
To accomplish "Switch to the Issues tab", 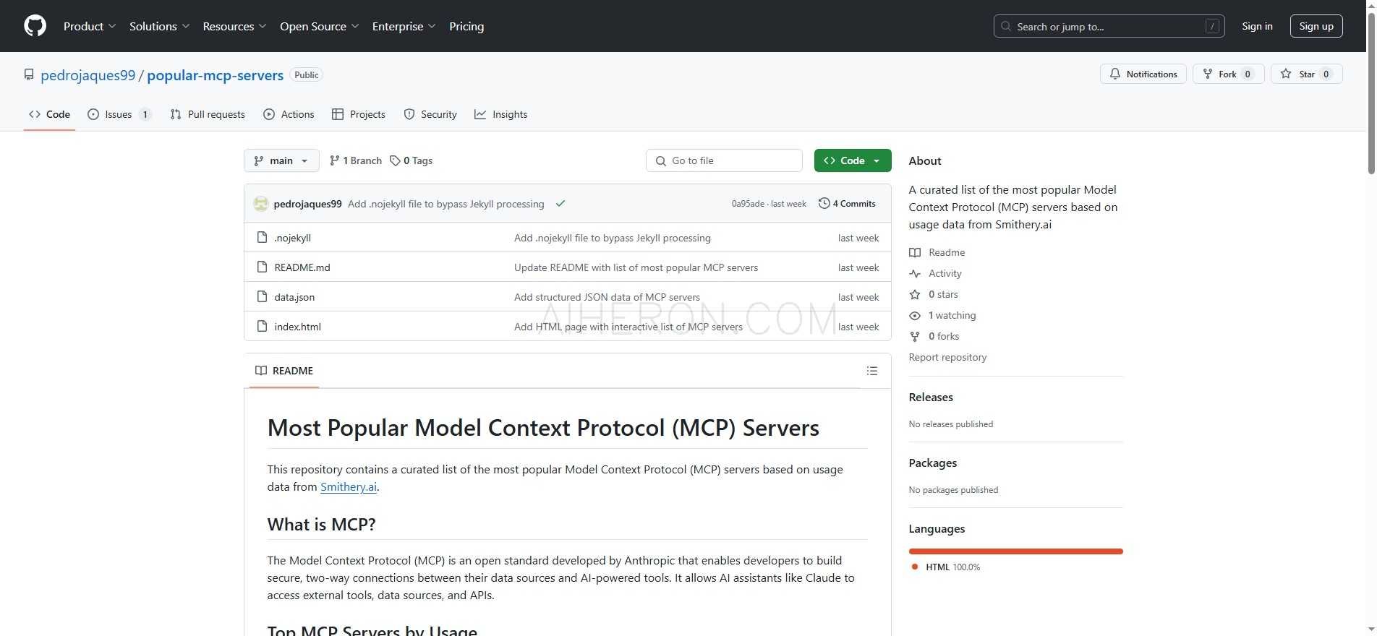I will [x=119, y=114].
